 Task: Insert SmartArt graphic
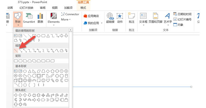(x=29, y=18)
